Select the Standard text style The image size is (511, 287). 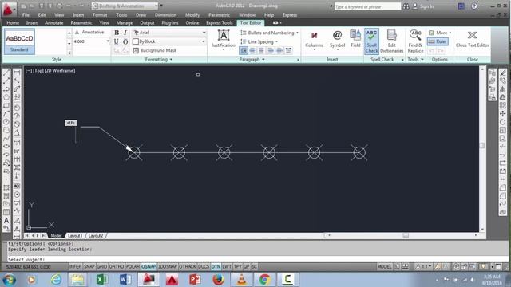coord(19,41)
